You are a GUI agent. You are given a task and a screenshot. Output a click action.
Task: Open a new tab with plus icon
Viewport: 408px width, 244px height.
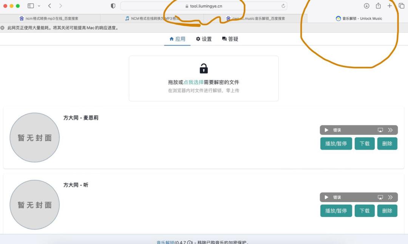(x=389, y=6)
